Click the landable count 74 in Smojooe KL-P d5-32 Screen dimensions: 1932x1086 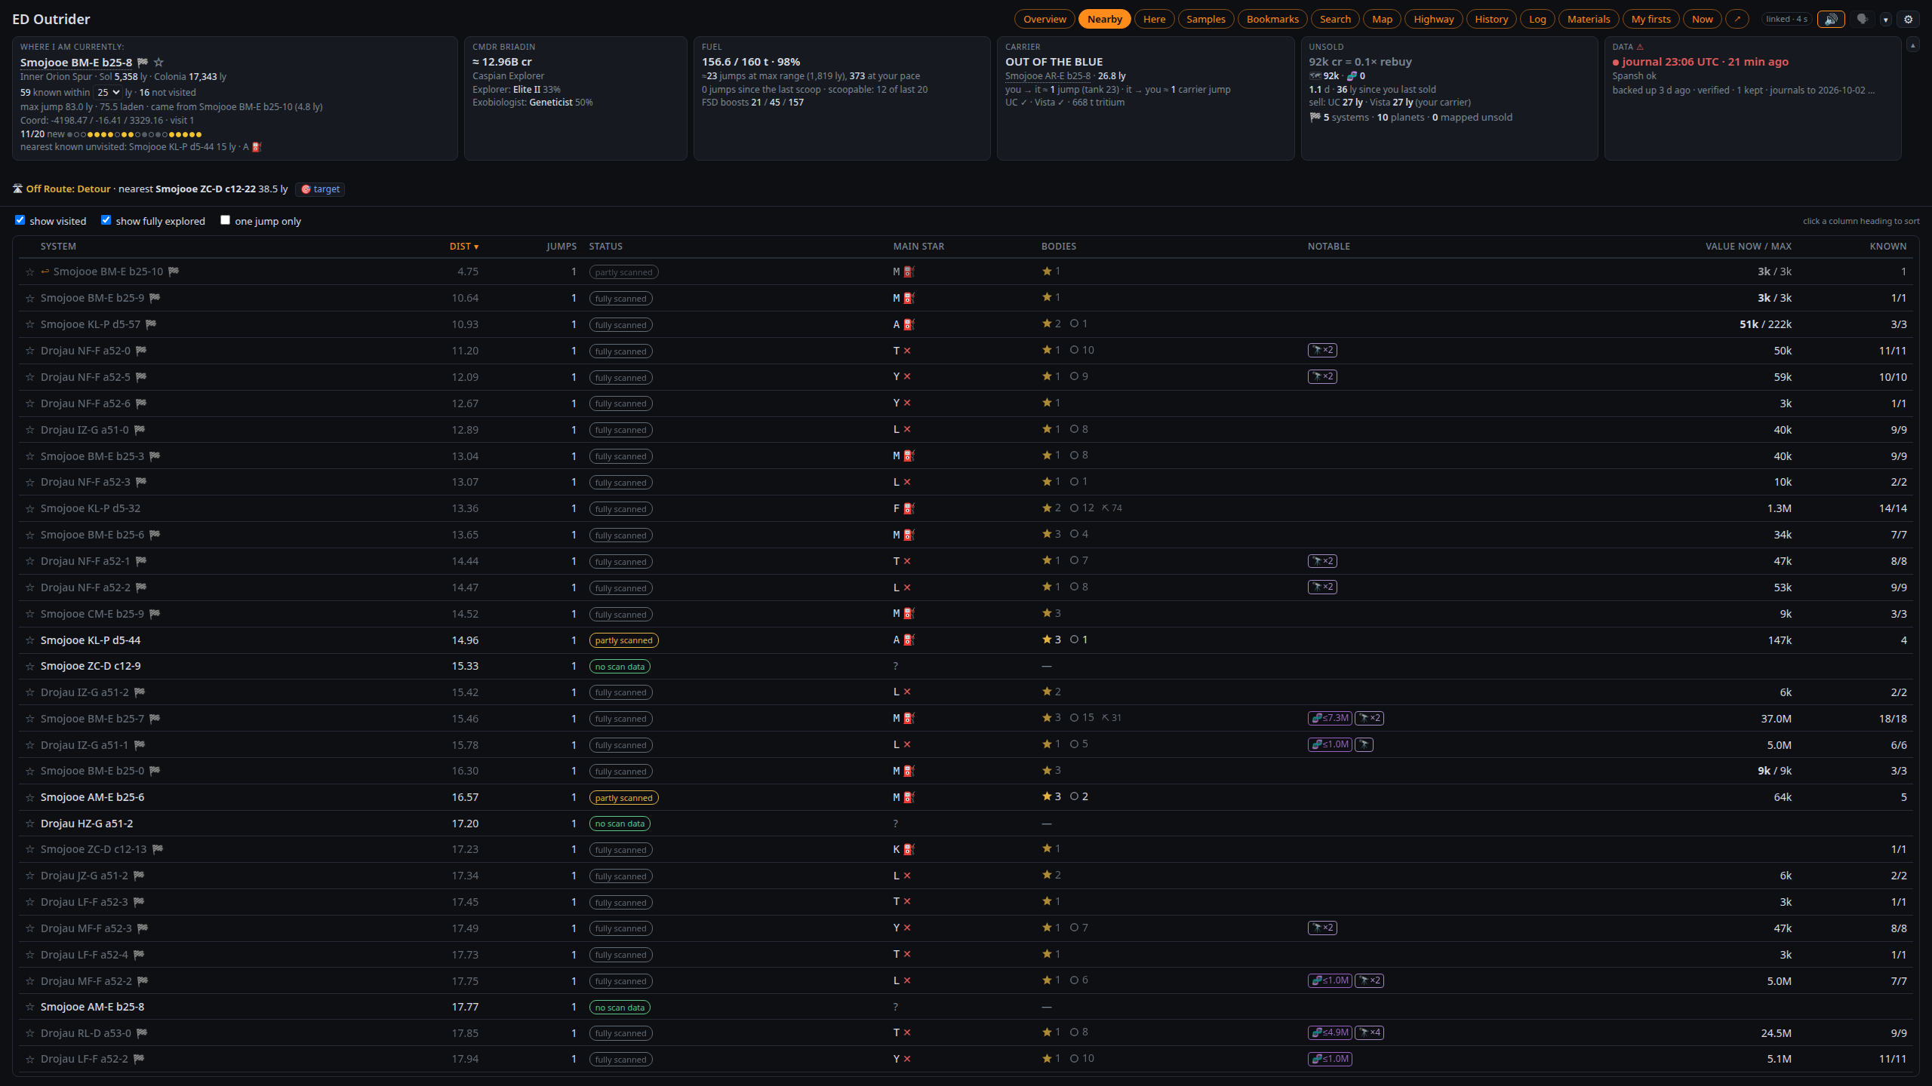[1112, 508]
